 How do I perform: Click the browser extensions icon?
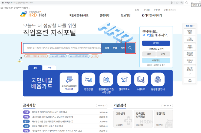tap(186, 2)
